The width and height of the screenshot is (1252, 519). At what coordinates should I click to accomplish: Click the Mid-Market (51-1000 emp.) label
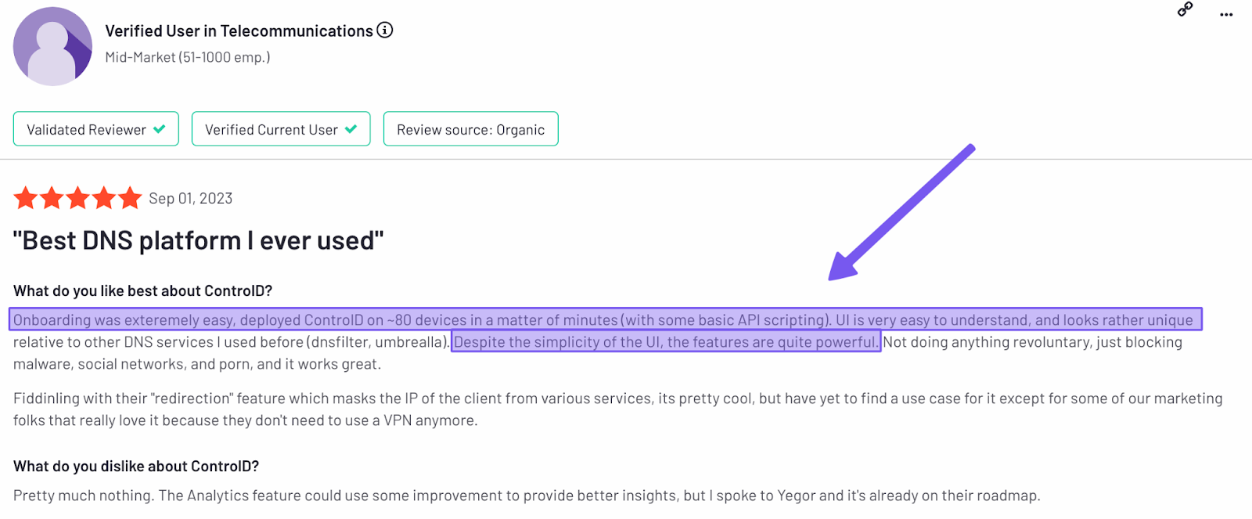coord(188,57)
